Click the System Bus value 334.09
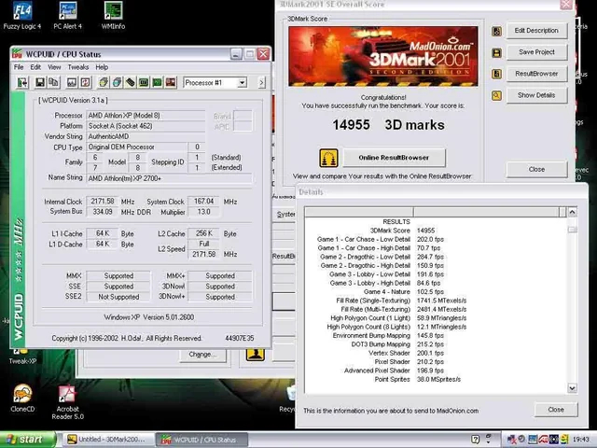Screen dimensions: 597x448 pos(103,212)
